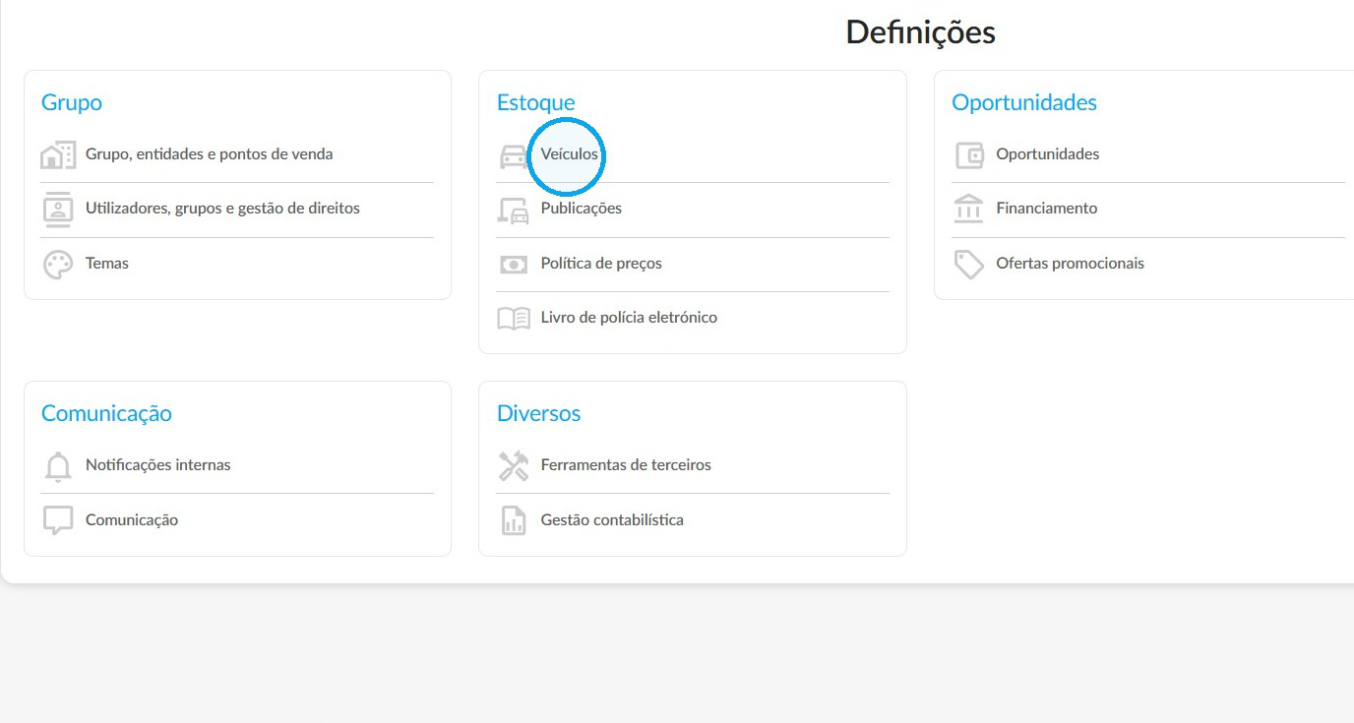This screenshot has height=723, width=1354.
Task: Click the Grupo section heading
Action: [x=72, y=102]
